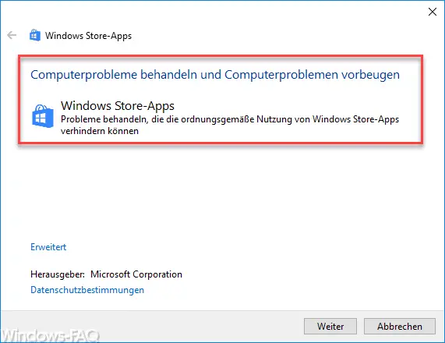445x343 pixels.
Task: Open the Datenschutzbestimmungen privacy link
Action: coord(87,290)
